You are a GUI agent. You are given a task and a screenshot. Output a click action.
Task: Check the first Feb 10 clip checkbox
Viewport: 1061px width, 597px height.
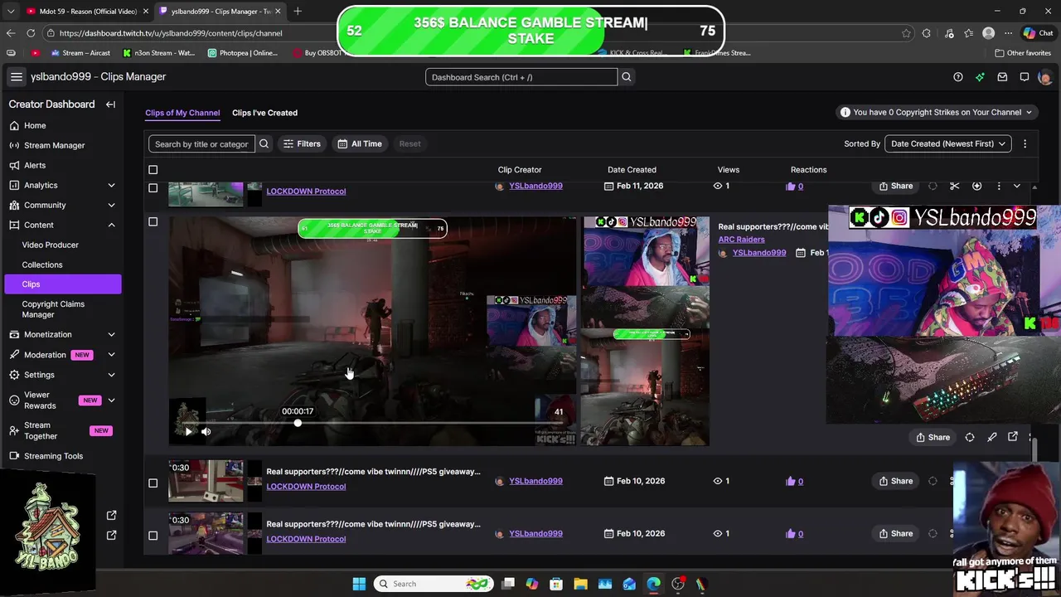tap(153, 483)
